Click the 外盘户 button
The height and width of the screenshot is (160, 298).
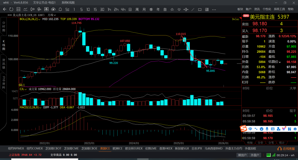tap(255, 155)
